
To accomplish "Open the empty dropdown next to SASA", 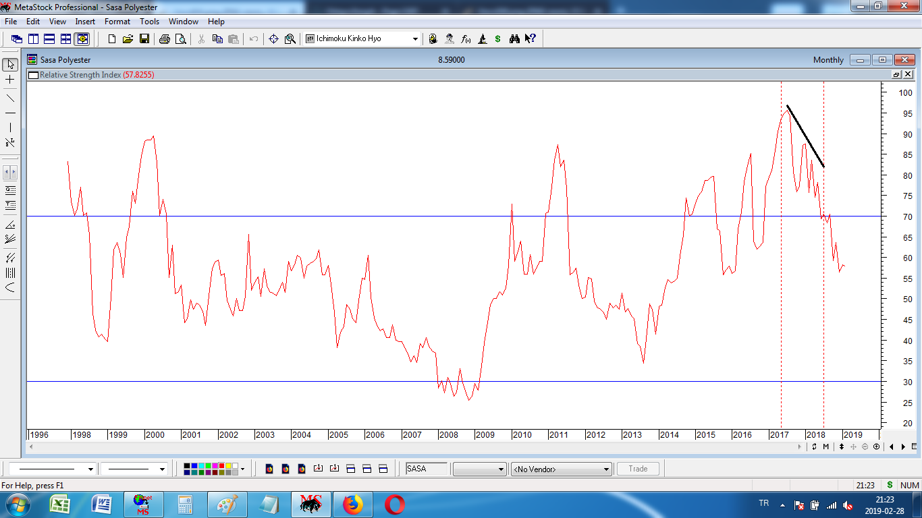I will 479,469.
